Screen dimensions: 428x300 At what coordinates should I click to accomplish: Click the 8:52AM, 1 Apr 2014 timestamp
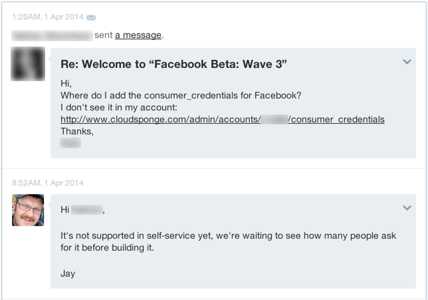(x=48, y=183)
